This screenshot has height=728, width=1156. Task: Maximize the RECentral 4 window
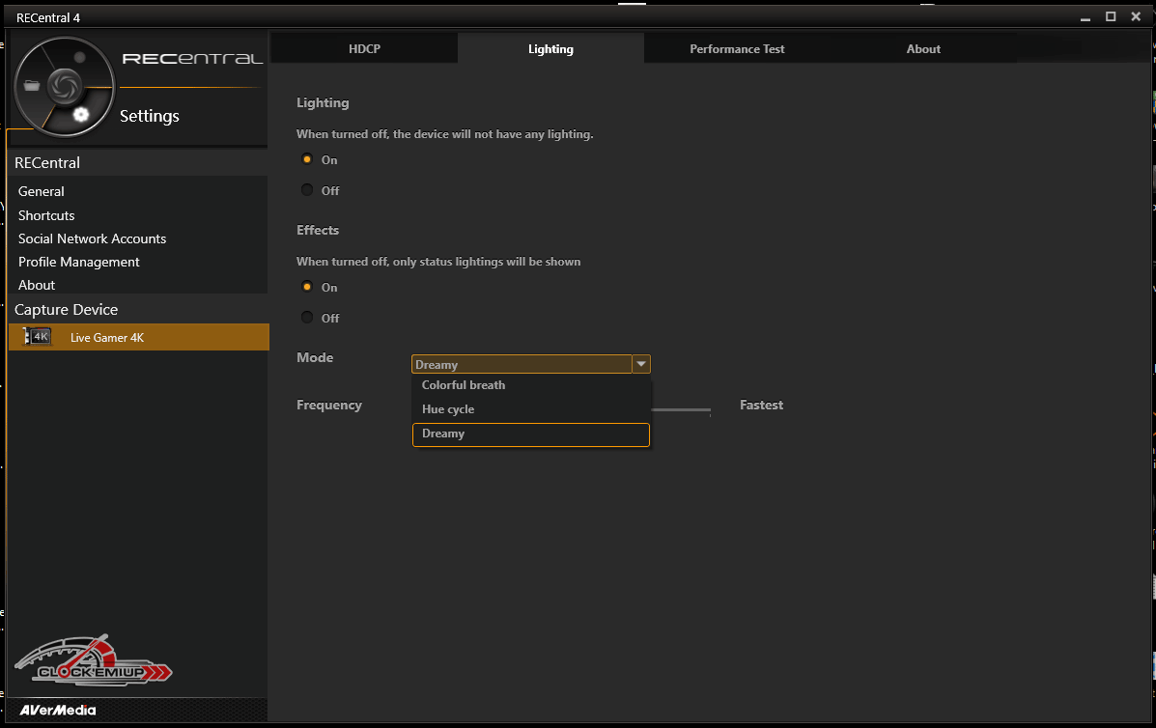pyautogui.click(x=1111, y=16)
